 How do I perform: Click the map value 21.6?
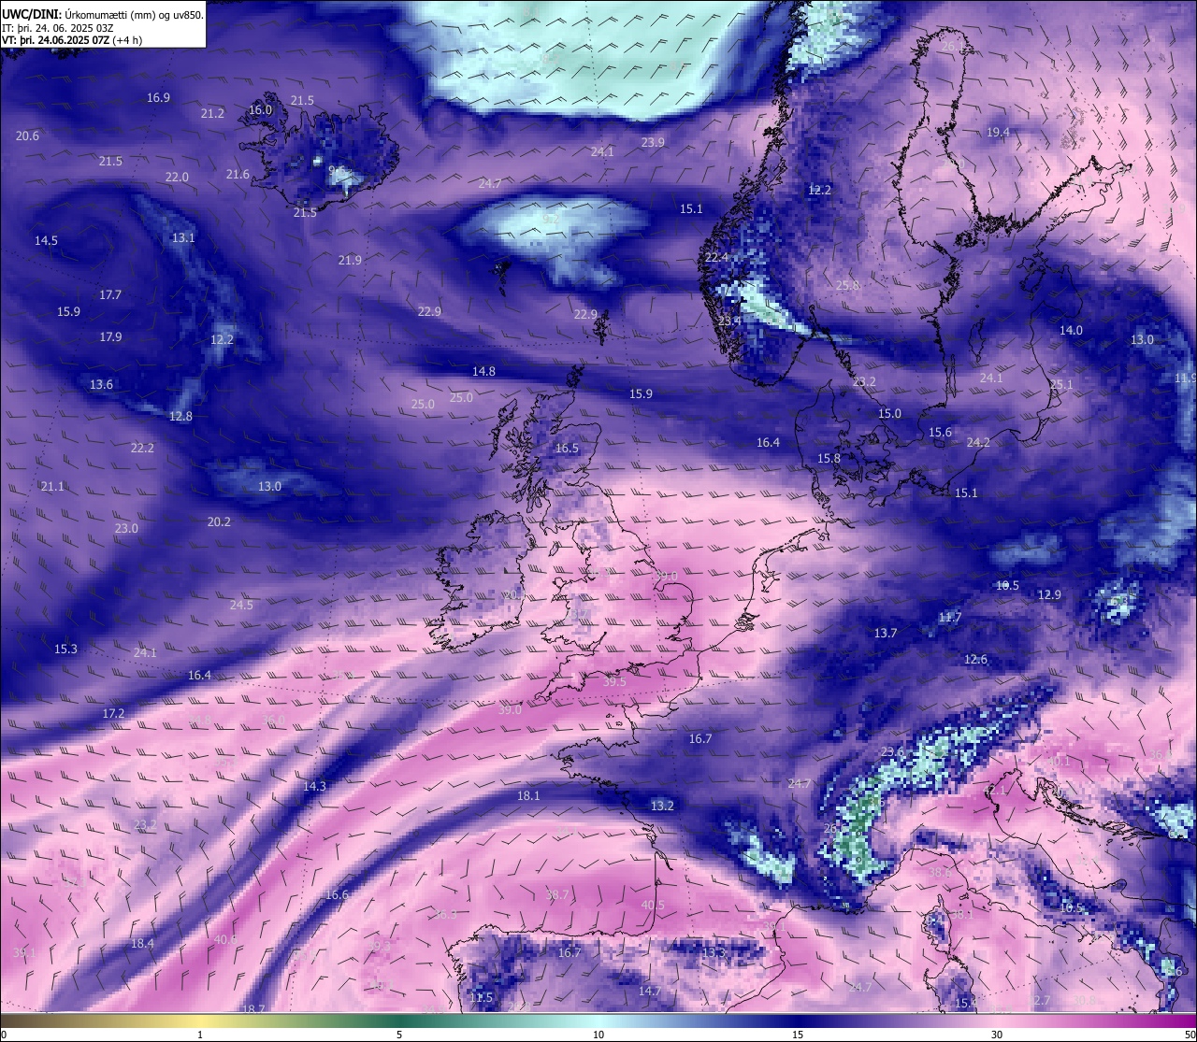(238, 175)
